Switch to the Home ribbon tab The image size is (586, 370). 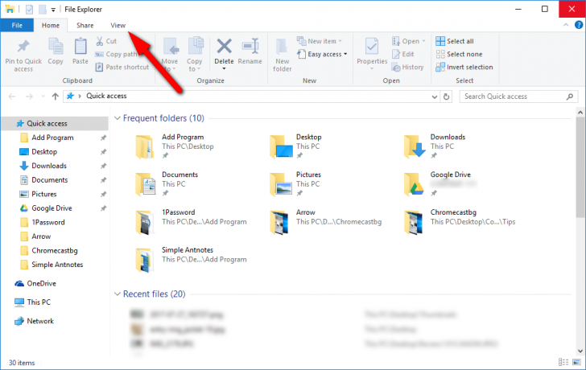51,26
